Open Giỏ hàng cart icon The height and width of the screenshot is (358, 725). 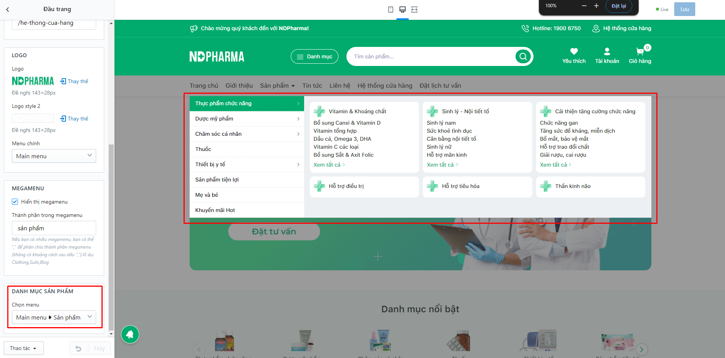640,51
